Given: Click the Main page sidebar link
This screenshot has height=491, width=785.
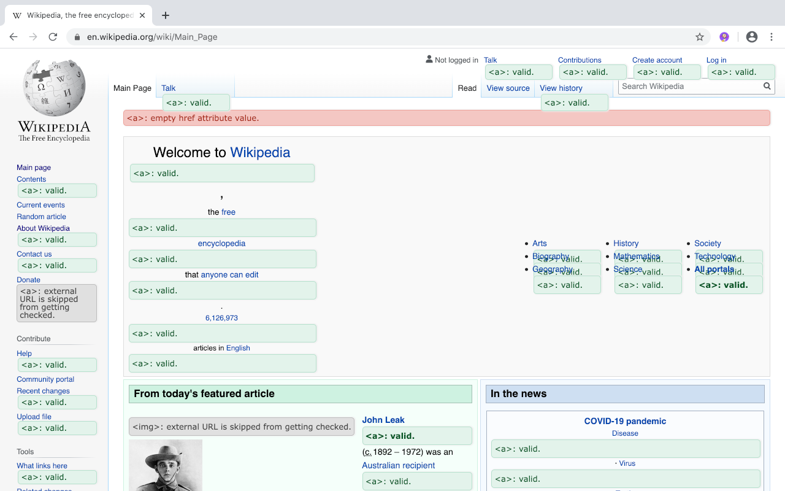Looking at the screenshot, I should coord(34,168).
